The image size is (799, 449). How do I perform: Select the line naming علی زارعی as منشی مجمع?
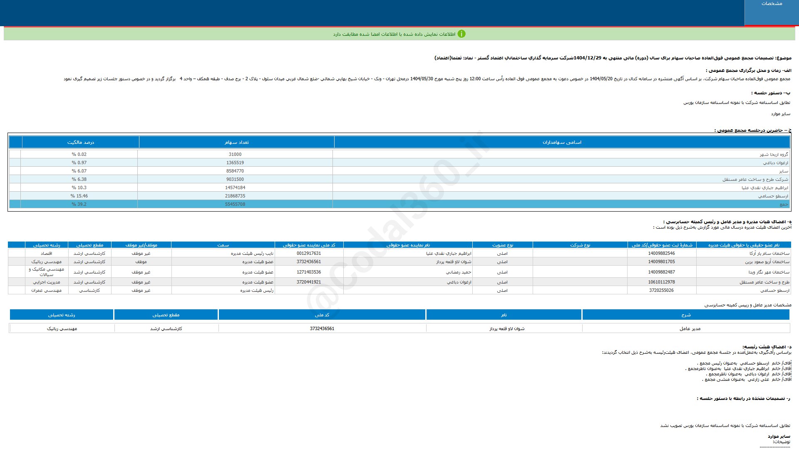coord(747,379)
